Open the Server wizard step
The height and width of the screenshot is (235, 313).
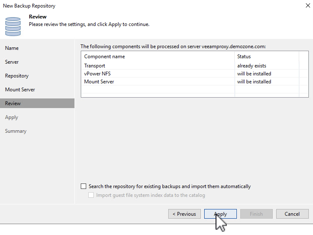click(12, 62)
